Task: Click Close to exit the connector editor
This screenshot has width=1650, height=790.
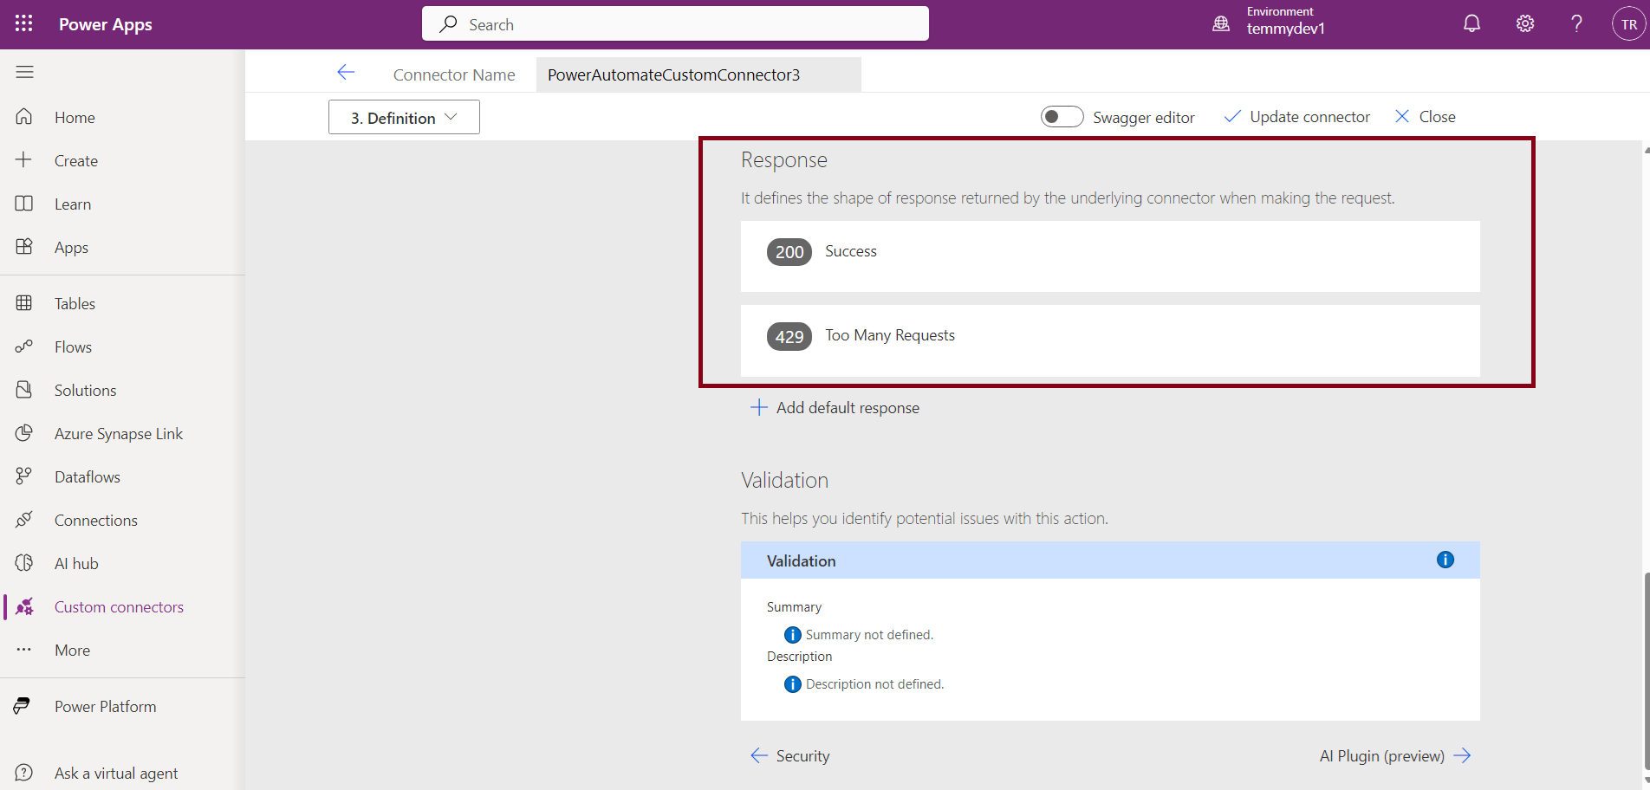Action: [x=1425, y=117]
